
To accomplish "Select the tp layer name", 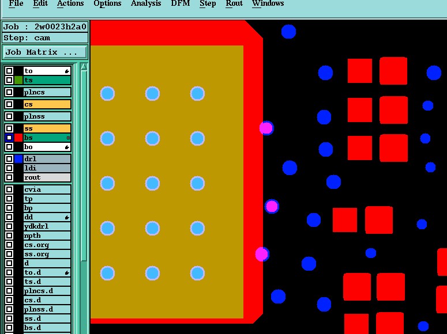I will pos(47,199).
